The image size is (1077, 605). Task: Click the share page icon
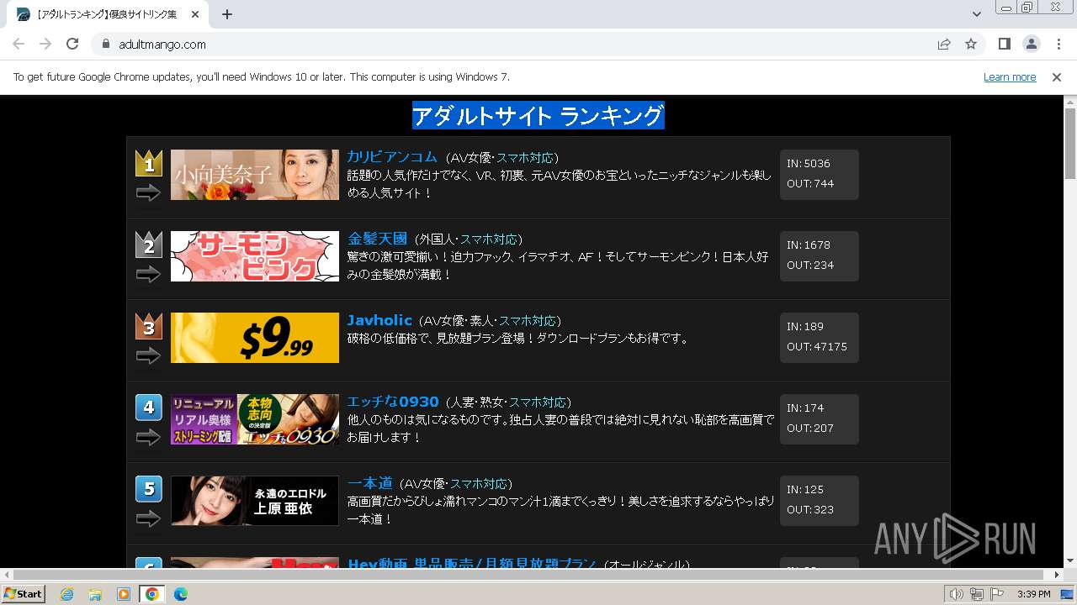point(944,44)
